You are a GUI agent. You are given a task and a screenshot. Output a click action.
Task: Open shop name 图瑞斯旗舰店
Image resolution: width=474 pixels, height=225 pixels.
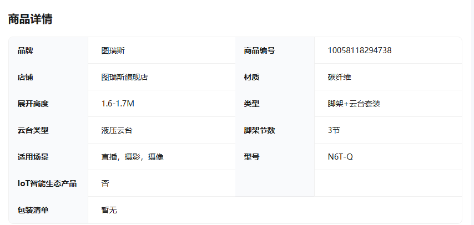coord(124,77)
